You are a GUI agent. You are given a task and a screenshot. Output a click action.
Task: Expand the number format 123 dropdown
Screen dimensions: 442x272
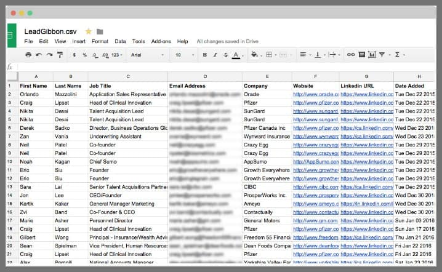117,55
